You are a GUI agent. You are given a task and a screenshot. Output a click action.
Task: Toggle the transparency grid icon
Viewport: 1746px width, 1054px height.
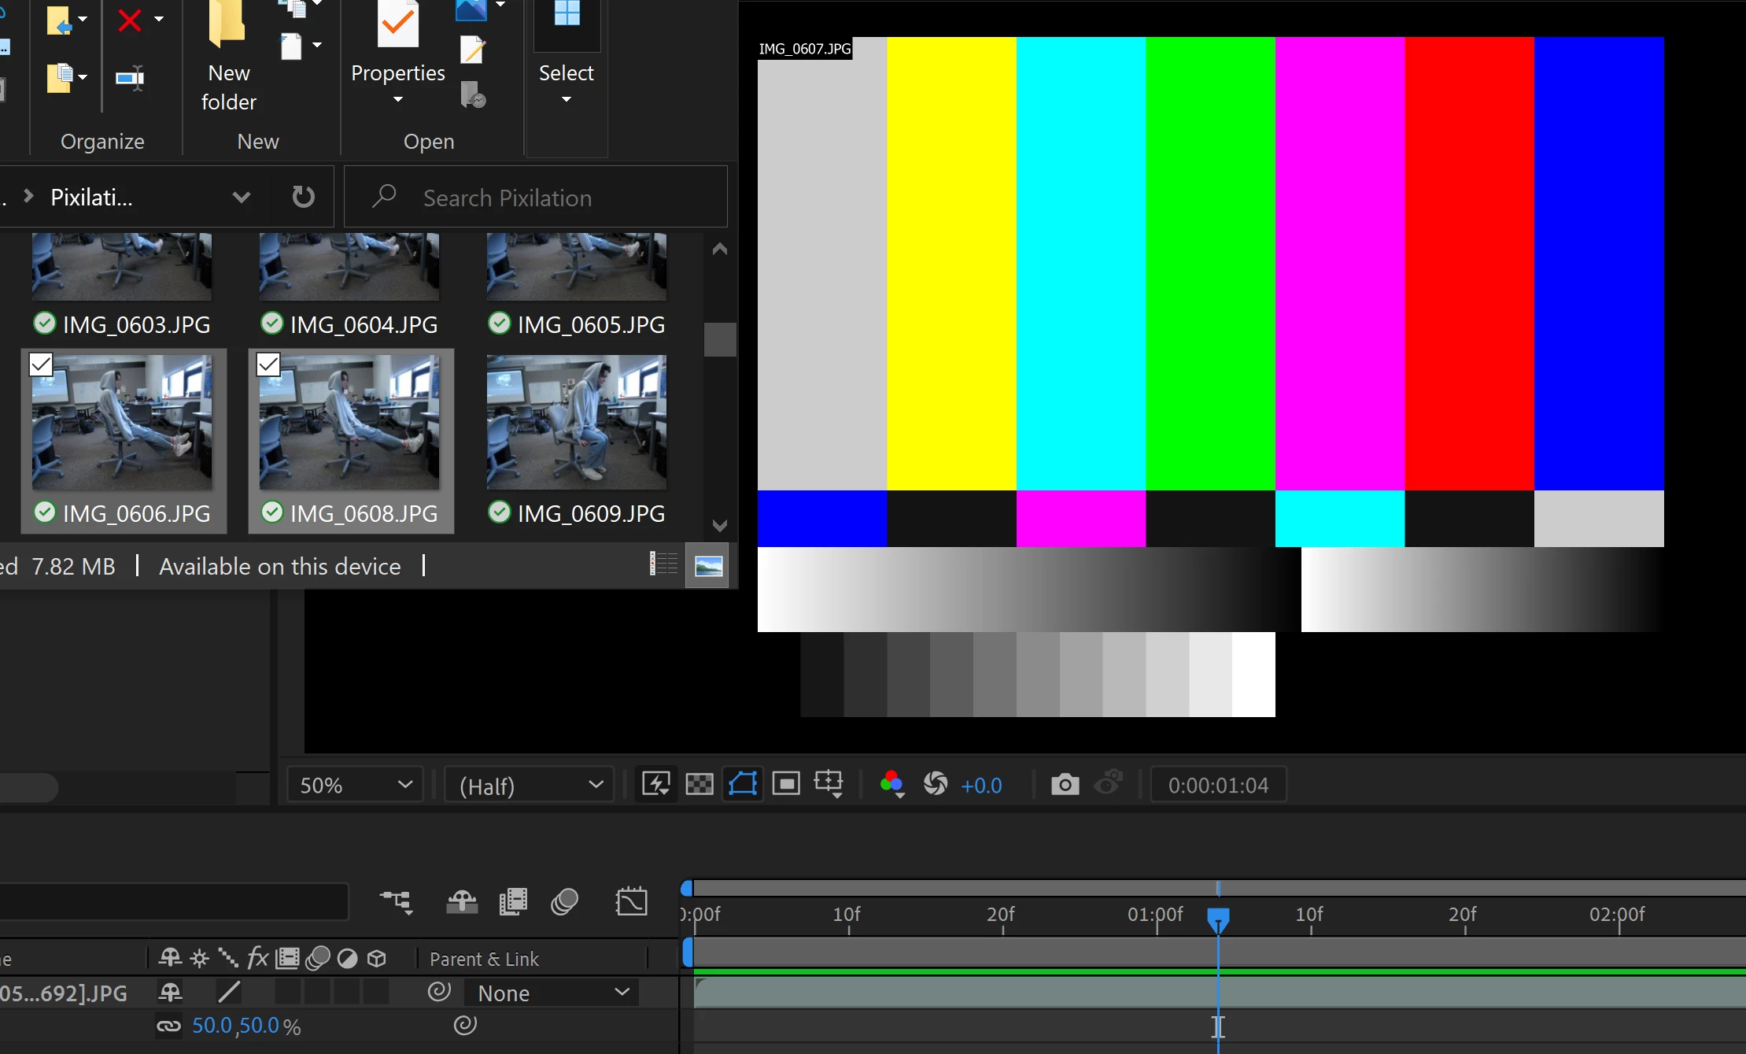(699, 785)
